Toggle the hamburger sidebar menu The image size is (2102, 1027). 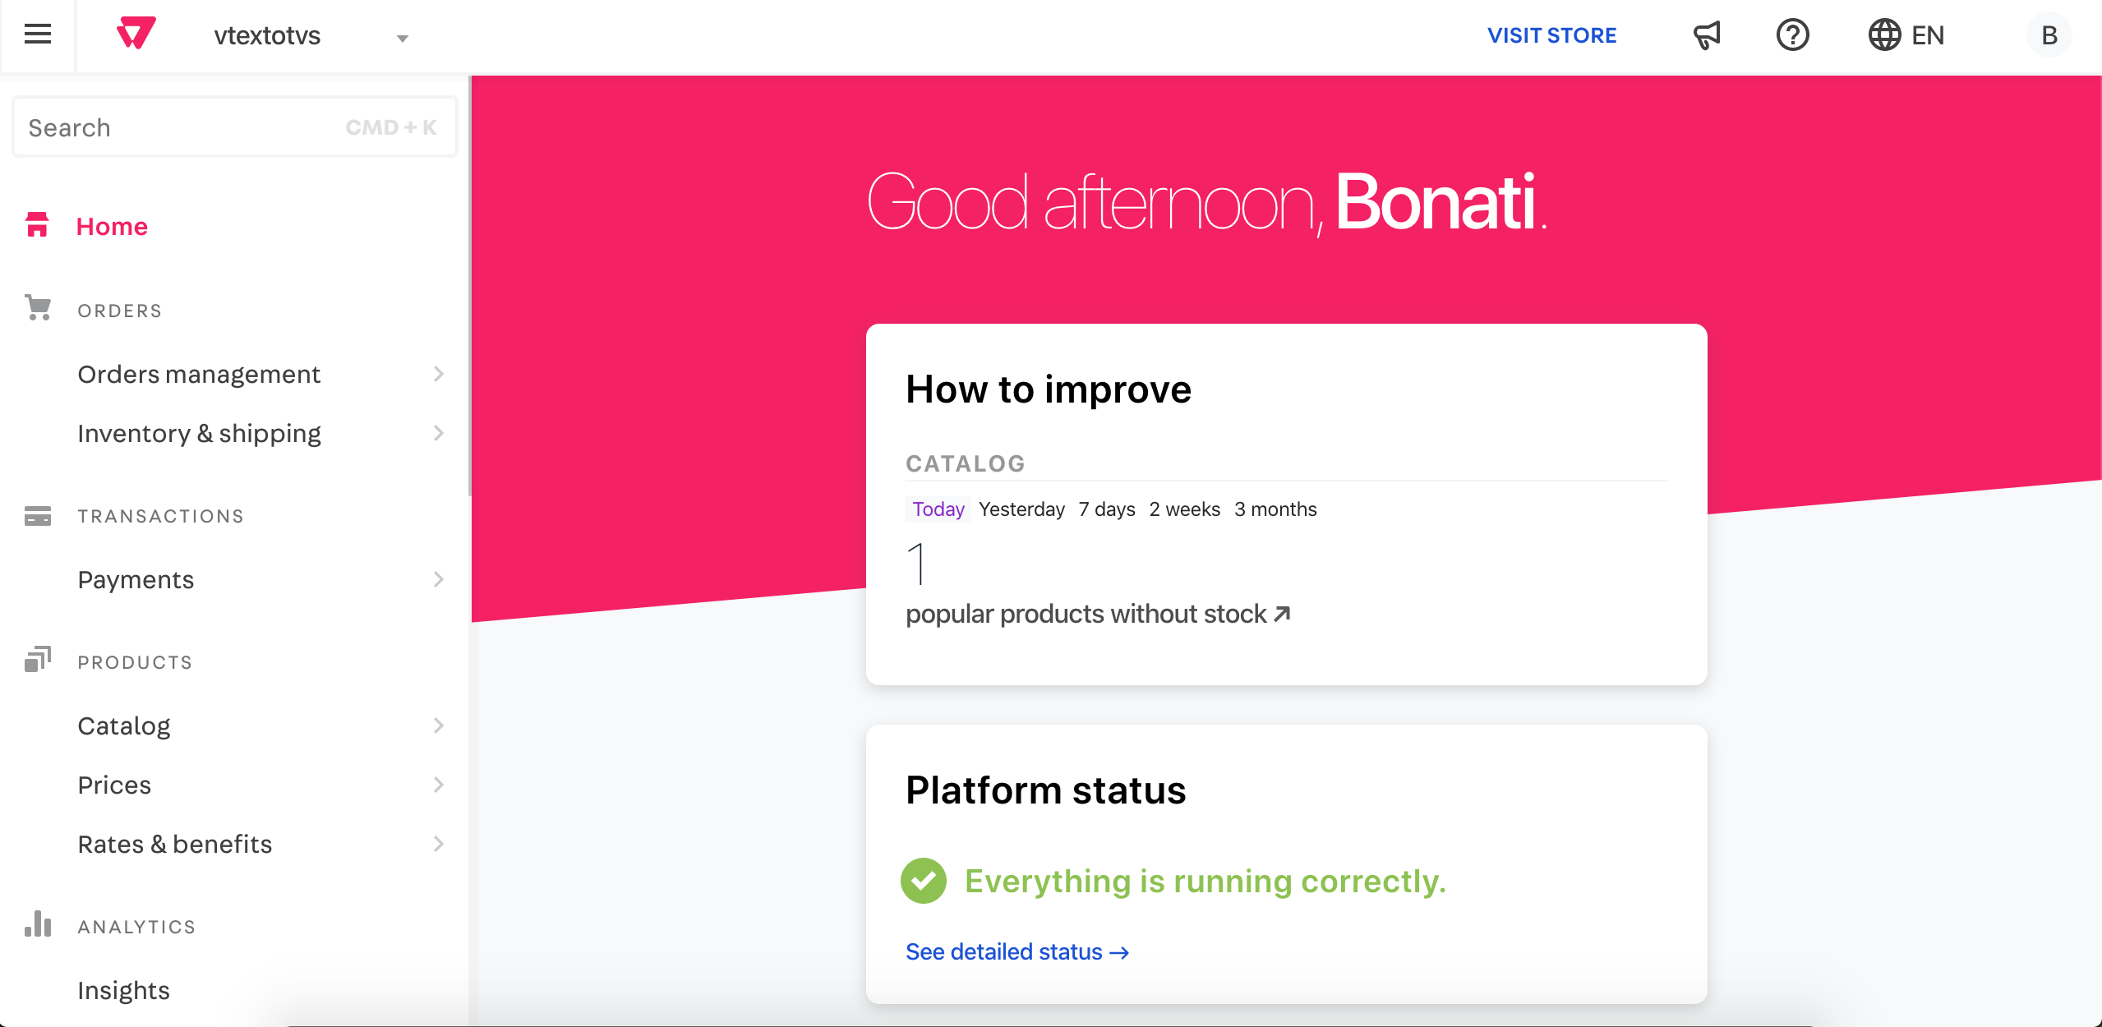38,35
